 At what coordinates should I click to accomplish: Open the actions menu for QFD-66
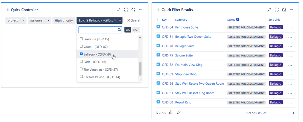point(290,84)
